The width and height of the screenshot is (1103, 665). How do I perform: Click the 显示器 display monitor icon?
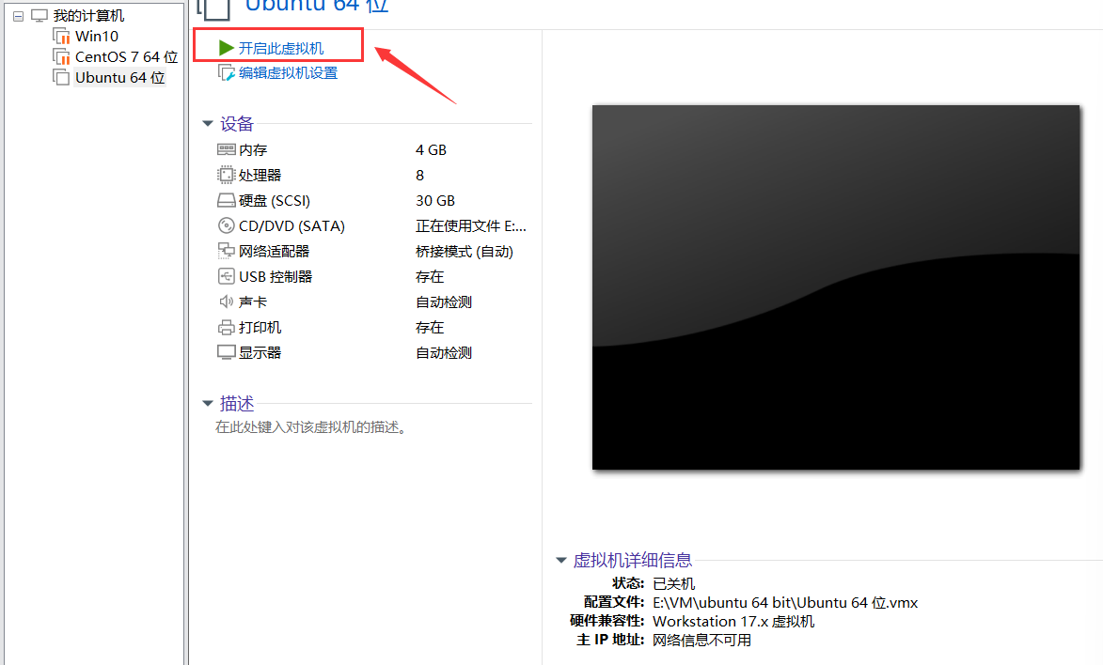[x=226, y=352]
